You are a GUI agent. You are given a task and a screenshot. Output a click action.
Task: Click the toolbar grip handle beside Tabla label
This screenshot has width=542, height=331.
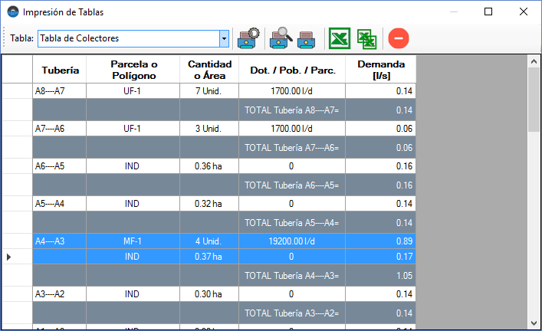tap(4, 38)
